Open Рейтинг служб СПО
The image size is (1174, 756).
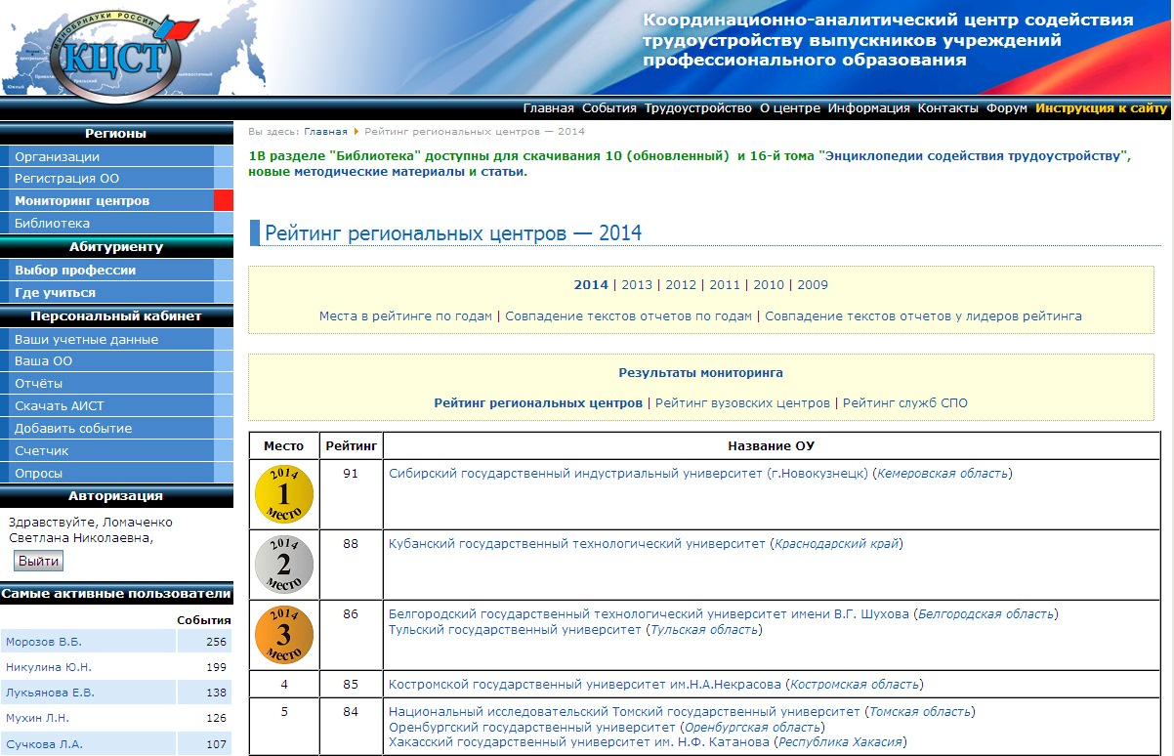[x=905, y=403]
